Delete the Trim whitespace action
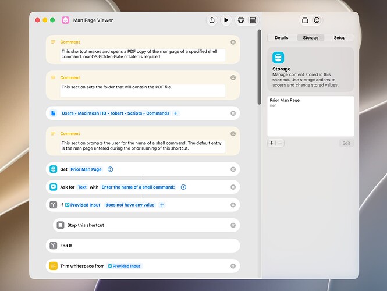Image resolution: width=387 pixels, height=291 pixels. (x=233, y=266)
